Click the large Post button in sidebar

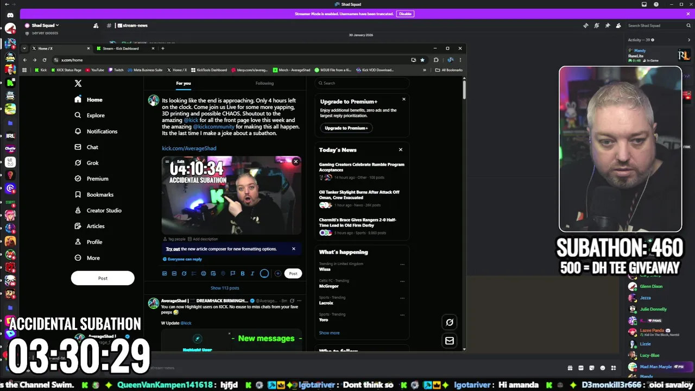(x=103, y=278)
